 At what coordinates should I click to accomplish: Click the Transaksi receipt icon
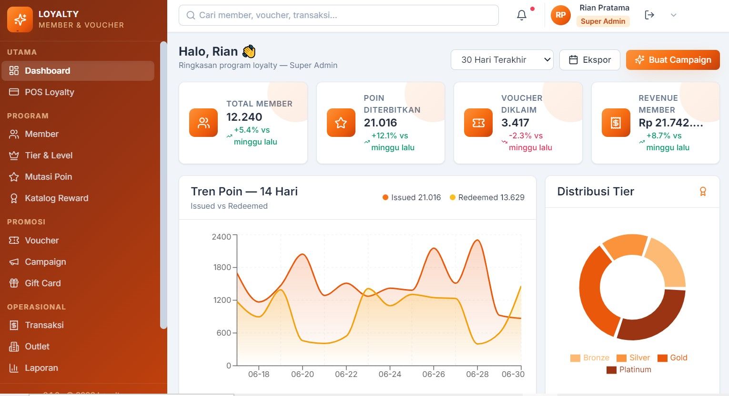14,325
